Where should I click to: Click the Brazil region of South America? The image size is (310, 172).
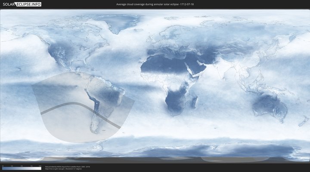(113, 95)
